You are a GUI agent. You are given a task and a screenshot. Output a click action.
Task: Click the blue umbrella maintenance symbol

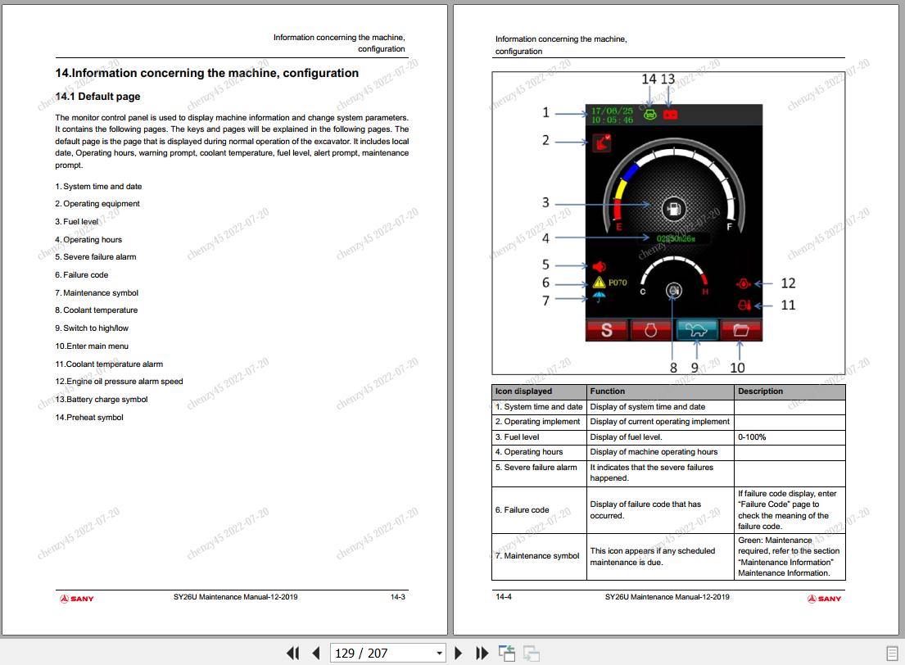coord(599,297)
